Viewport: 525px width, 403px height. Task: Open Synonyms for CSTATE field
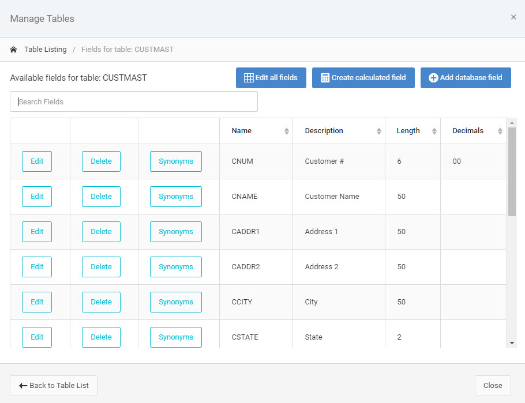coord(176,337)
